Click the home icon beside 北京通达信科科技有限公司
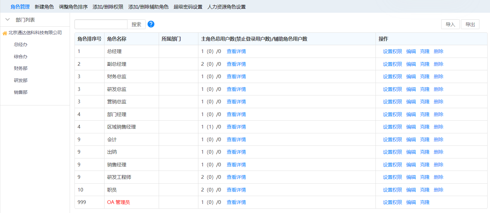Screen dimensions: 490x213 click(x=5, y=33)
